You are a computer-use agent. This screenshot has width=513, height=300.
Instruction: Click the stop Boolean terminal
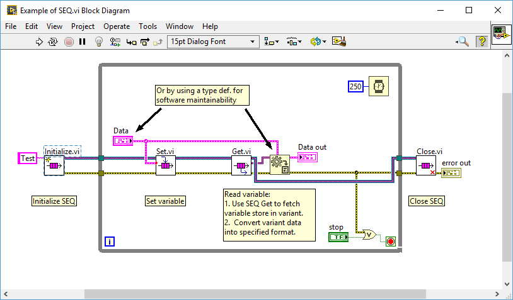point(338,236)
